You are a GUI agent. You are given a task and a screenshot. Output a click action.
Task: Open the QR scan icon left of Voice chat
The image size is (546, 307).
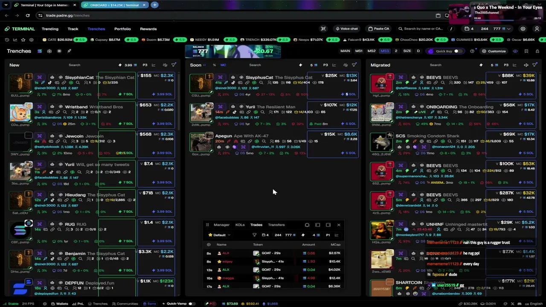tap(323, 29)
